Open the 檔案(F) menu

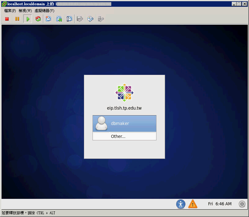click(x=10, y=11)
